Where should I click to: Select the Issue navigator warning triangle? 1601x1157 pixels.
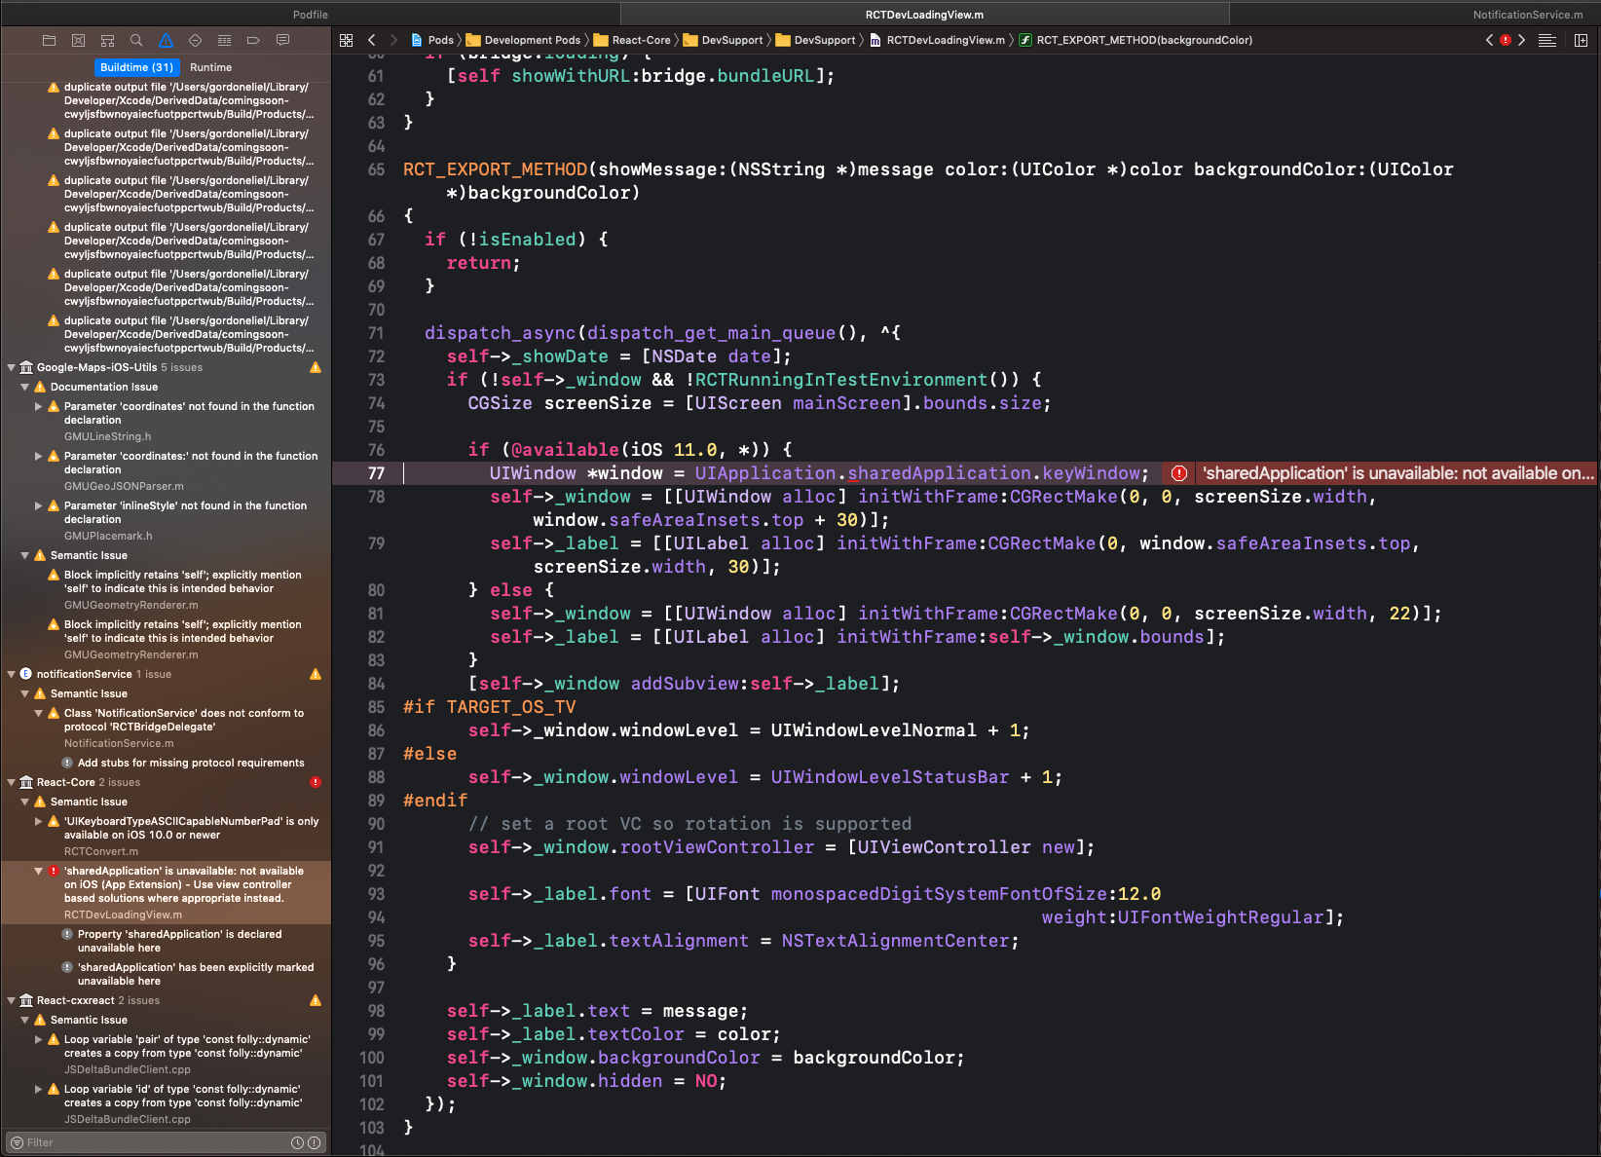coord(166,40)
